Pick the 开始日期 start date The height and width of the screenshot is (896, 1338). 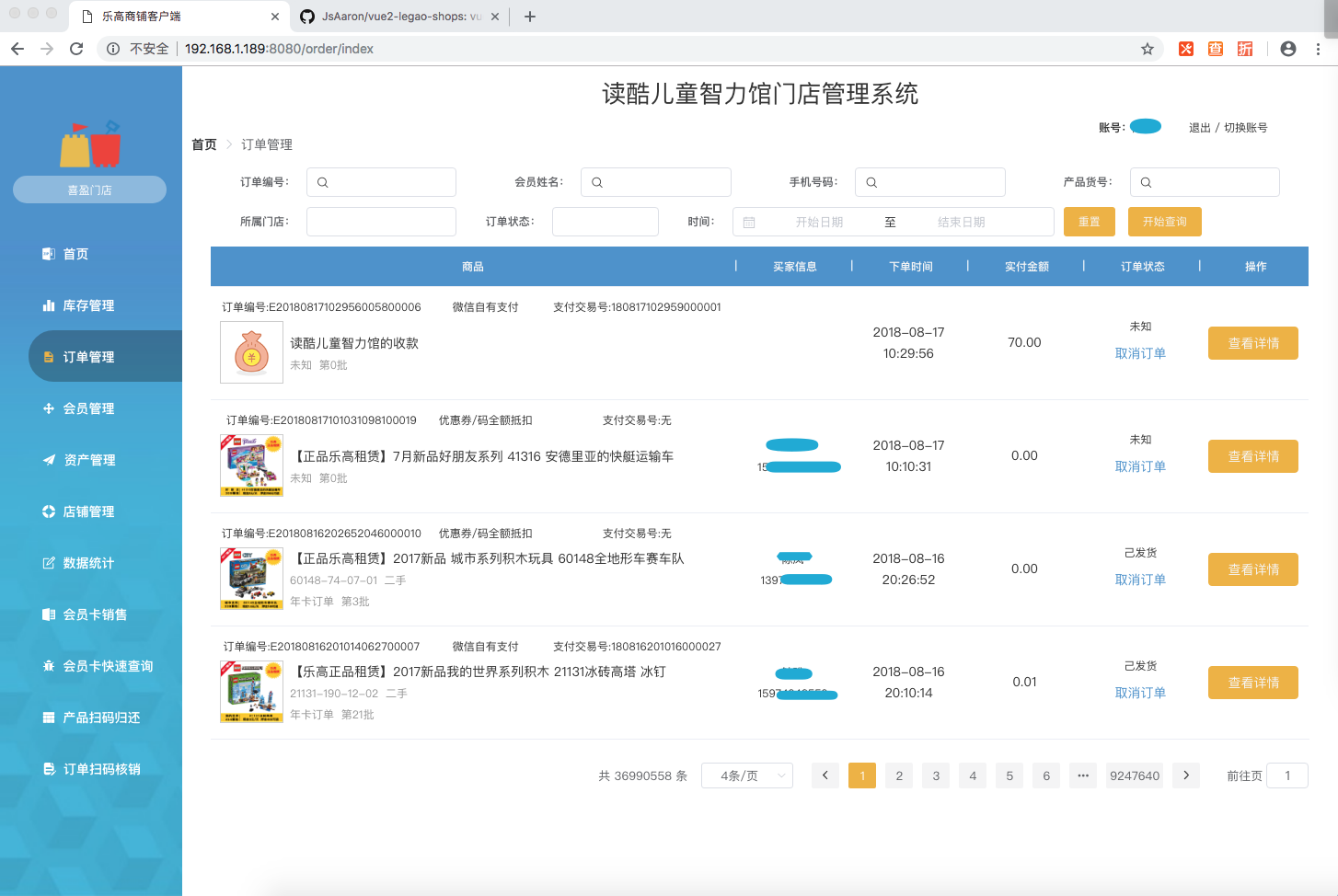tap(819, 223)
